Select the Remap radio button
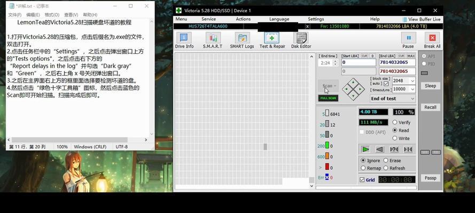This screenshot has height=213, width=475. (x=363, y=168)
